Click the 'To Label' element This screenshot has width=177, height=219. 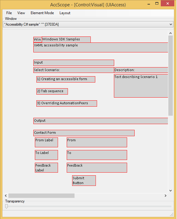point(46,155)
